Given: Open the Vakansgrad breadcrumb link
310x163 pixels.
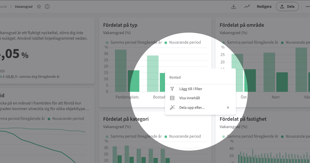Looking at the screenshot, I should (x=23, y=6).
